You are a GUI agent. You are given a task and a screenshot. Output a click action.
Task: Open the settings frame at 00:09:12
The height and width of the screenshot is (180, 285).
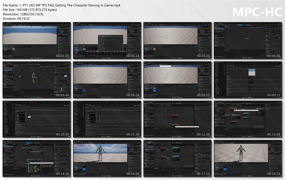pos(248,80)
